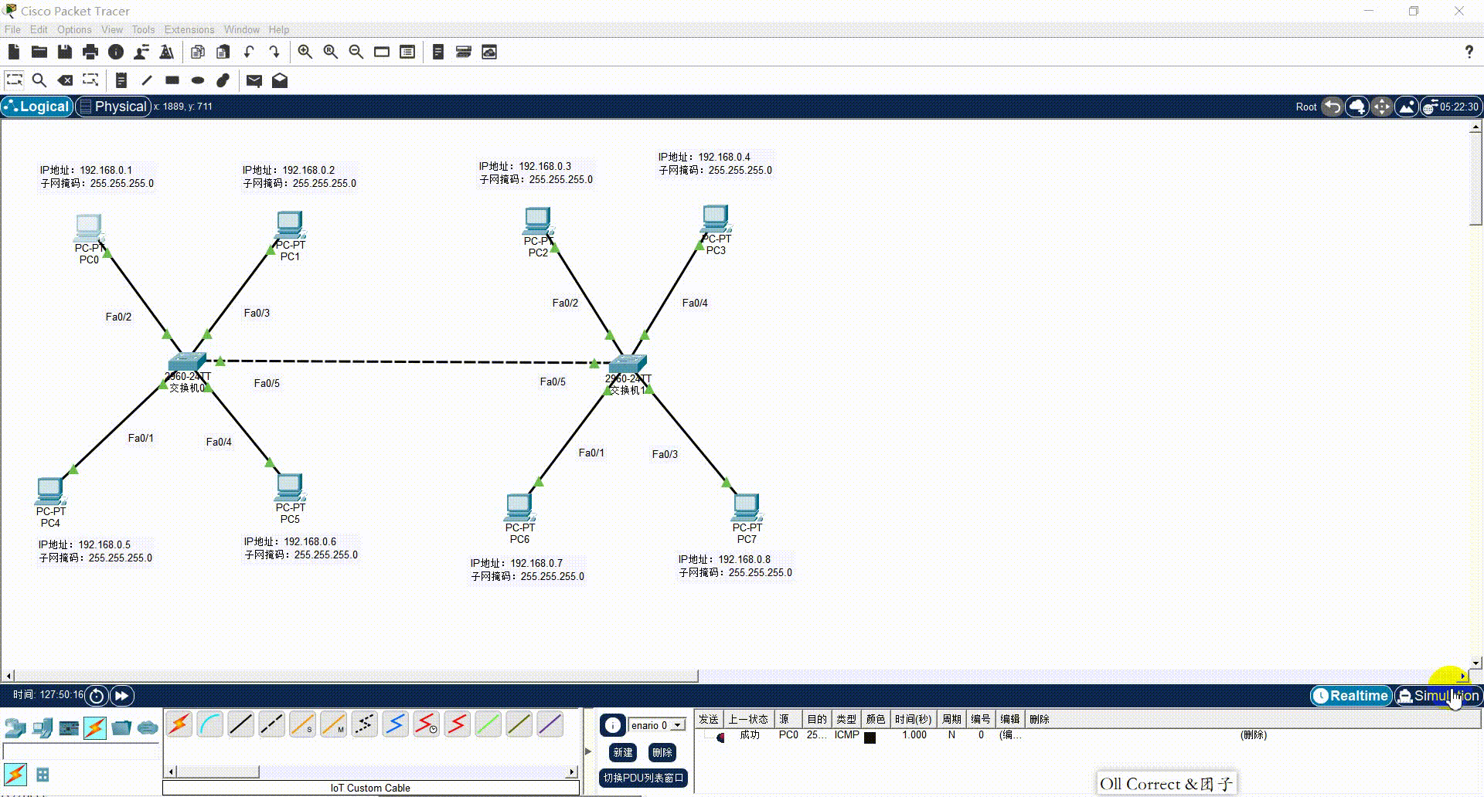
Task: Select the console cable
Action: coord(210,724)
